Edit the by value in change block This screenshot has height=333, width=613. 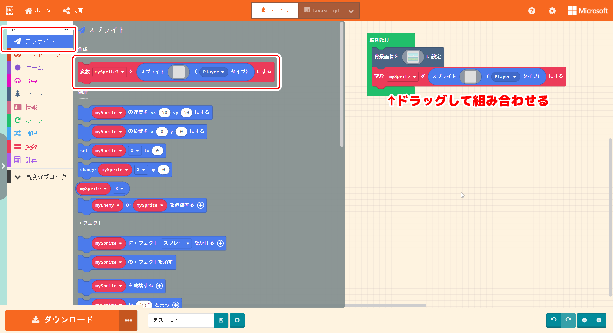[x=163, y=170]
